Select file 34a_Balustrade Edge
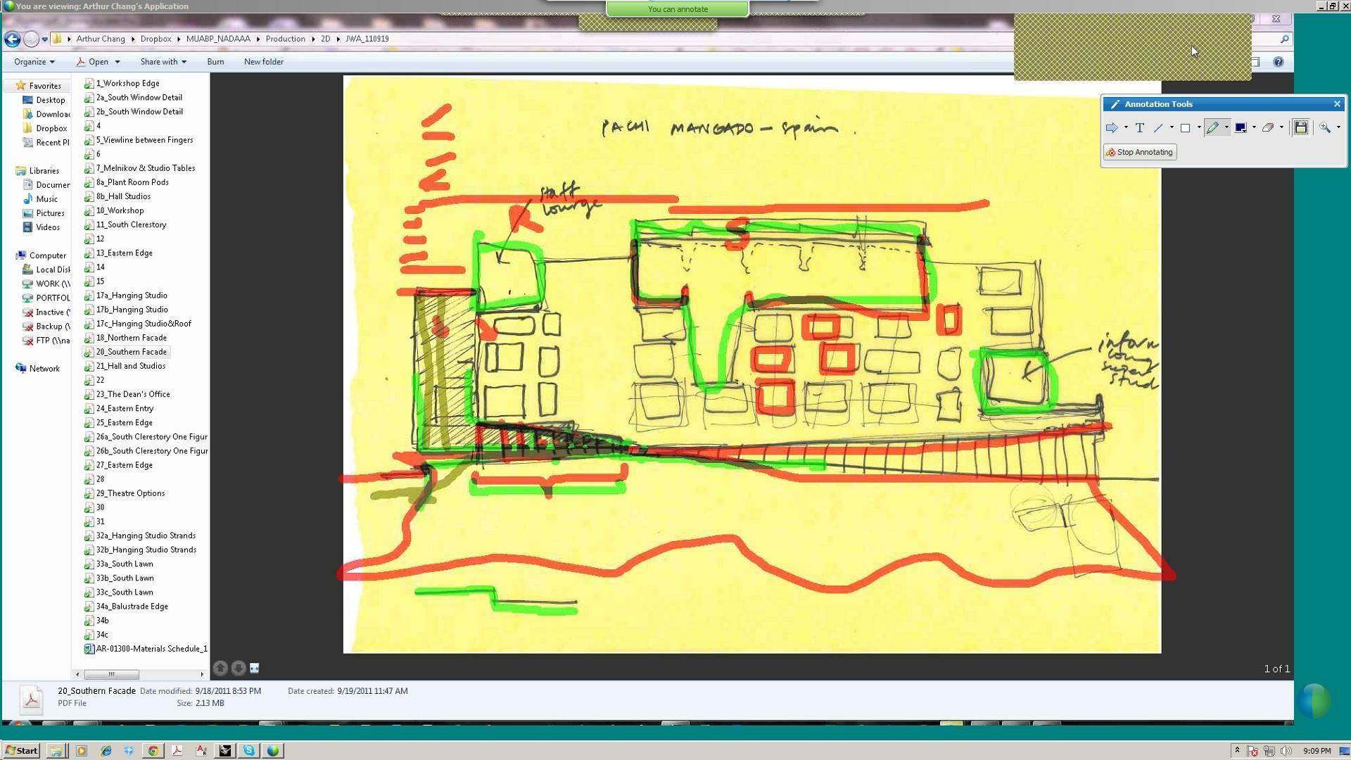Viewport: 1351px width, 760px height. tap(126, 606)
